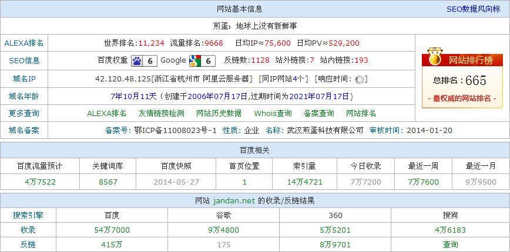
Task: Open the Whois查询 link
Action: pos(273,113)
